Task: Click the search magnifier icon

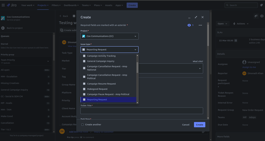Action: (227, 5)
